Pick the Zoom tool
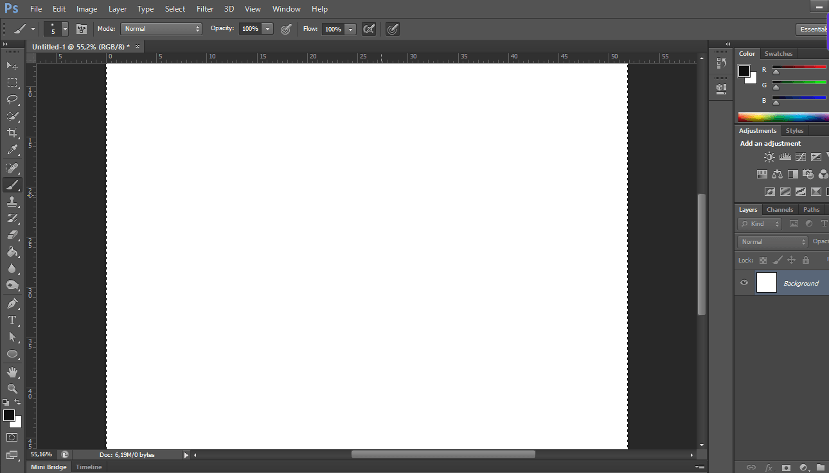This screenshot has height=473, width=829. [x=12, y=389]
